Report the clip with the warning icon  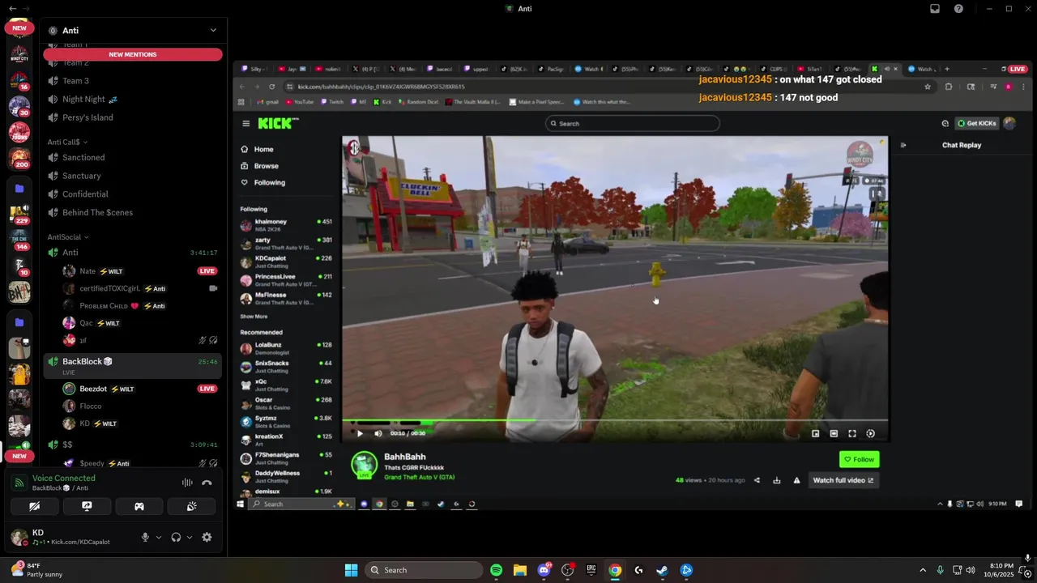tap(796, 480)
